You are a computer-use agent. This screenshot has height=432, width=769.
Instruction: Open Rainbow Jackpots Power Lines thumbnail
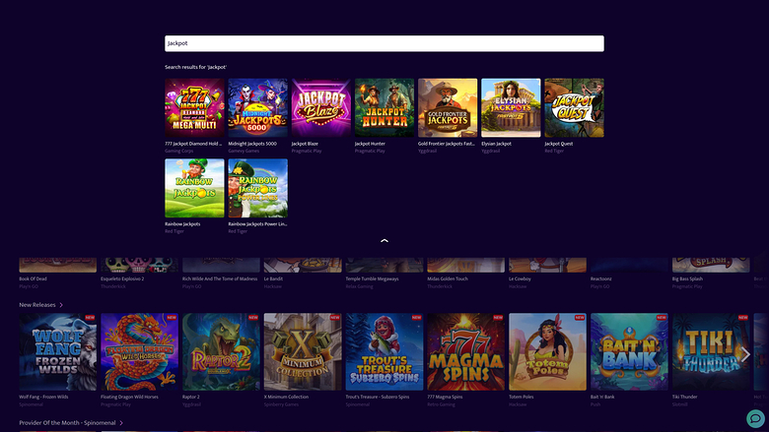pyautogui.click(x=257, y=188)
